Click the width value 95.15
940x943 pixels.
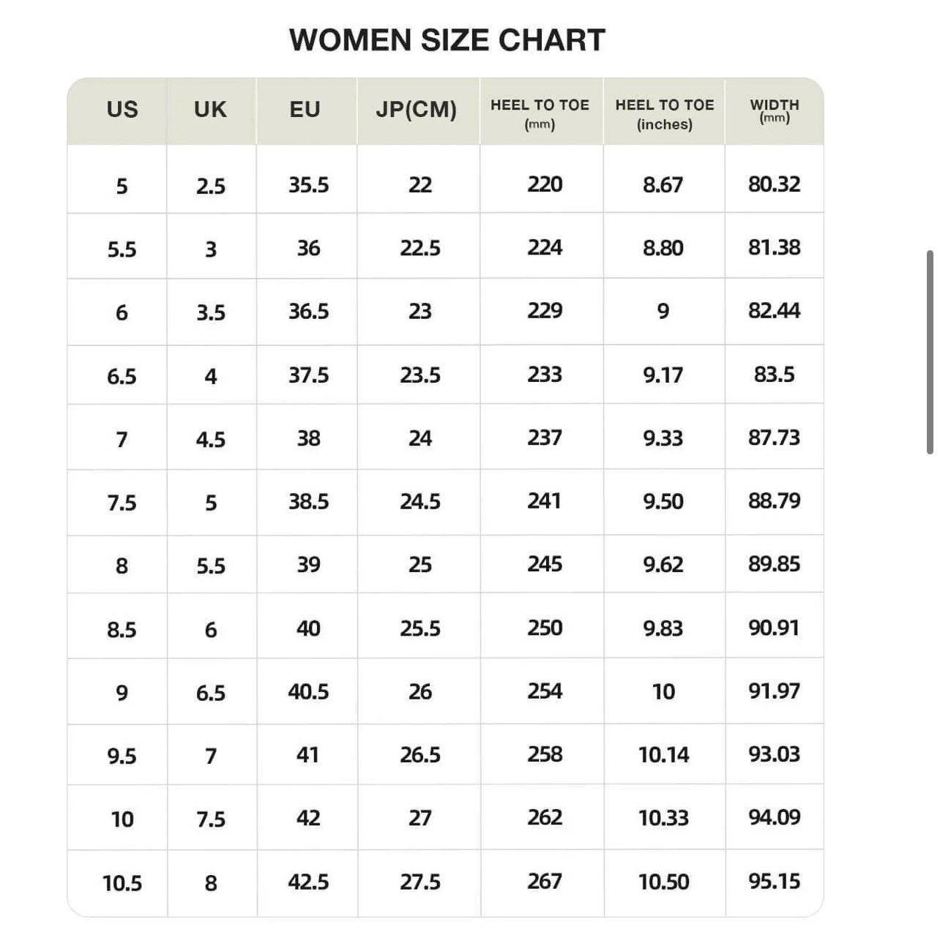775,881
